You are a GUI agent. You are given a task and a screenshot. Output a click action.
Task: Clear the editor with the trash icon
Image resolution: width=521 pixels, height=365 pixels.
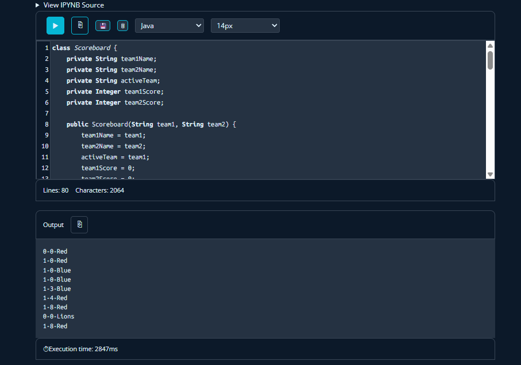click(x=122, y=26)
